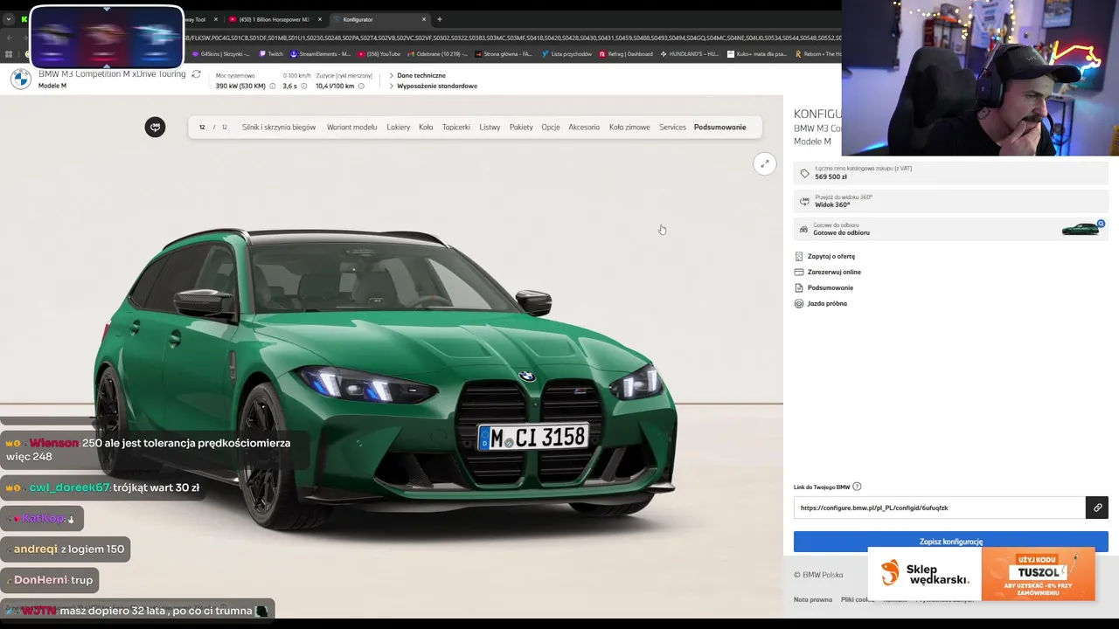Click Zapytaj o ofertę link
The image size is (1119, 629).
[x=831, y=257]
